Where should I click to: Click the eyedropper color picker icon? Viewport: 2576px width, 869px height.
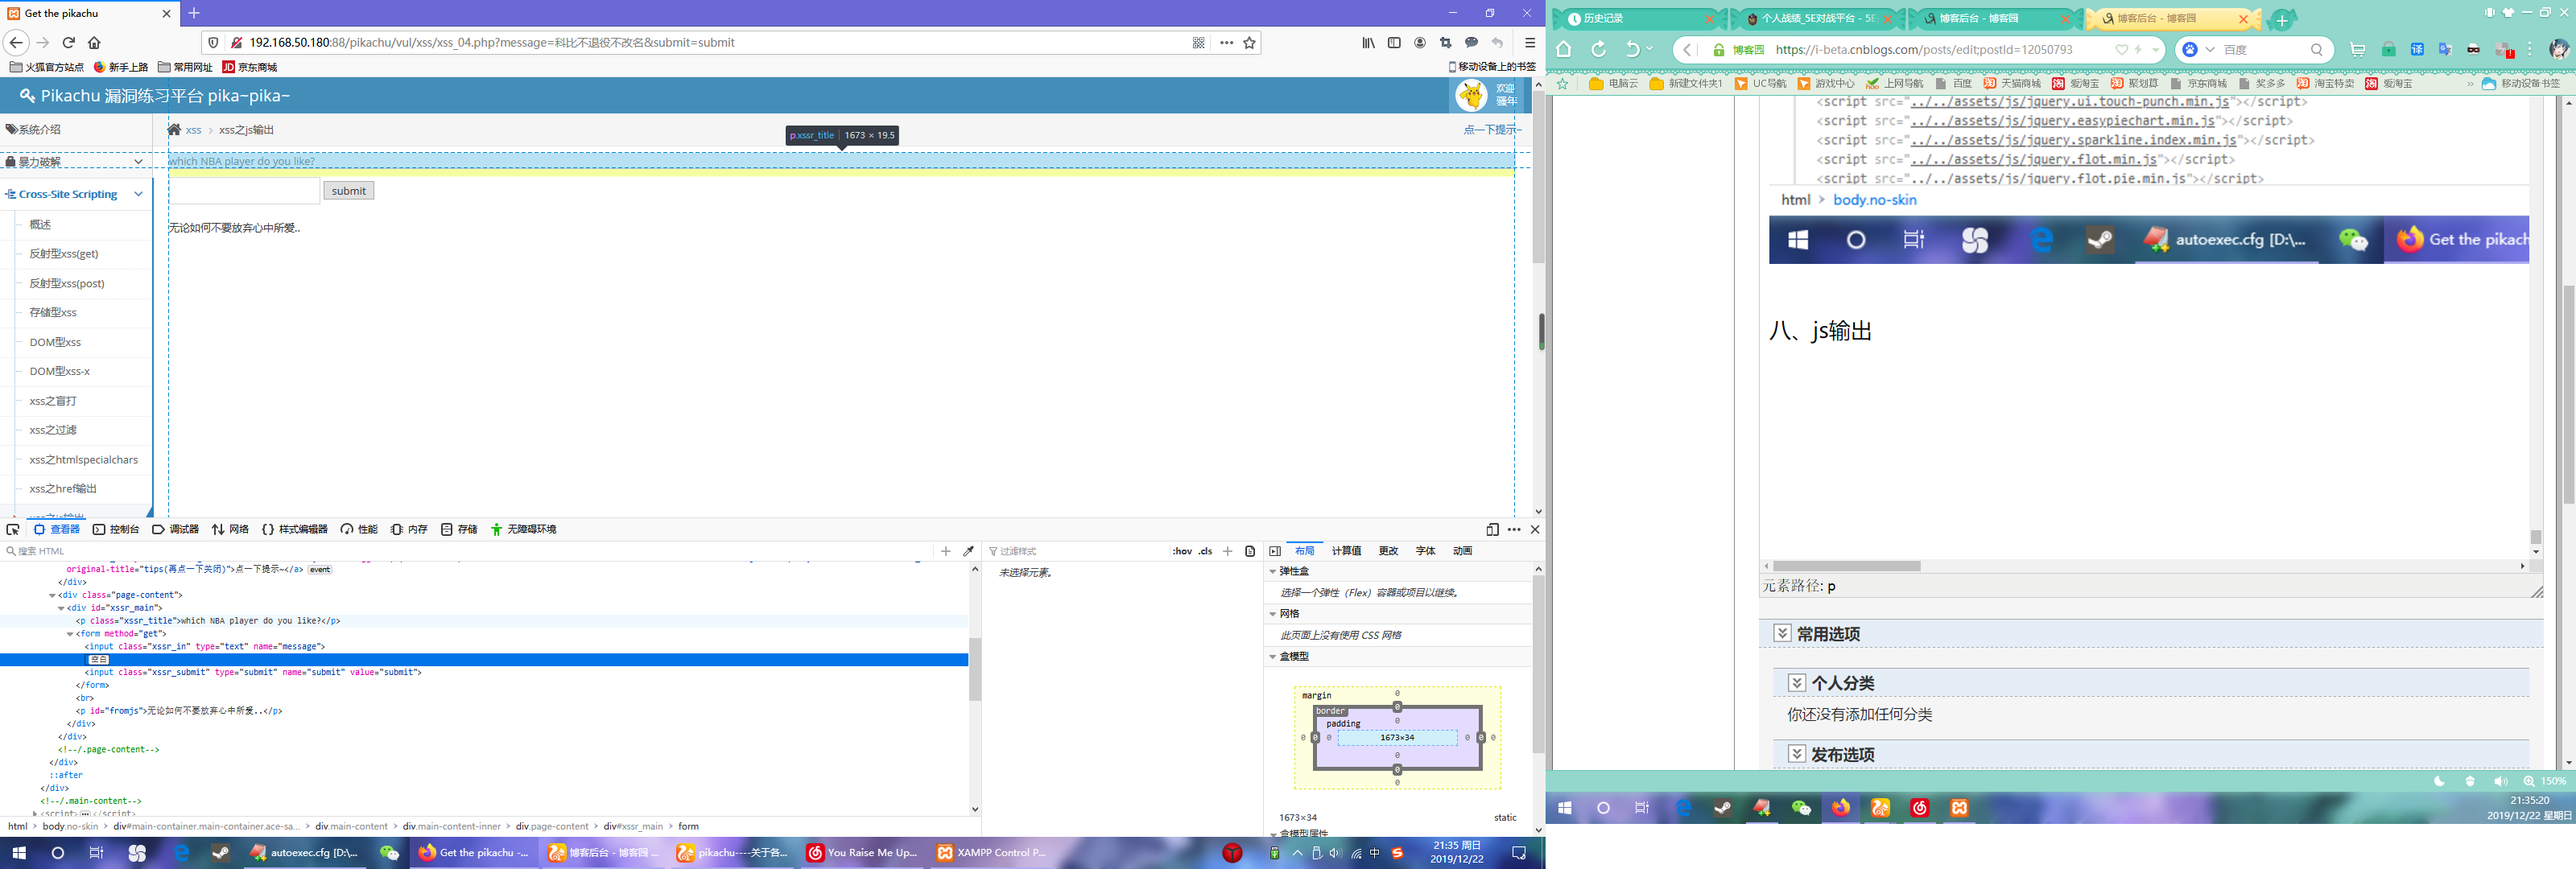click(x=968, y=551)
